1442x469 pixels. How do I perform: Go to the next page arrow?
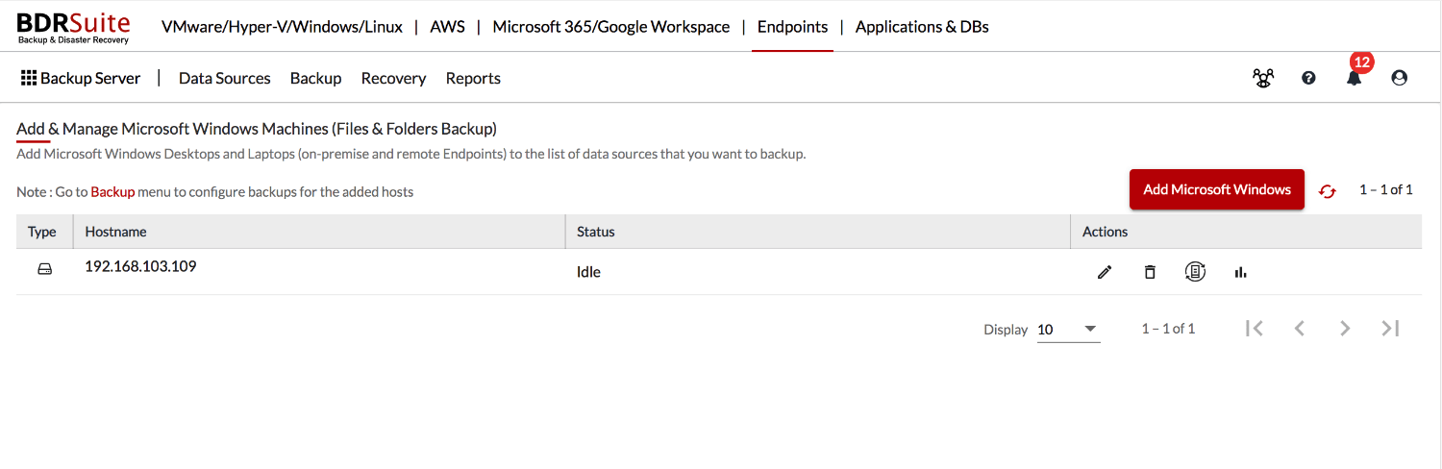pyautogui.click(x=1345, y=329)
